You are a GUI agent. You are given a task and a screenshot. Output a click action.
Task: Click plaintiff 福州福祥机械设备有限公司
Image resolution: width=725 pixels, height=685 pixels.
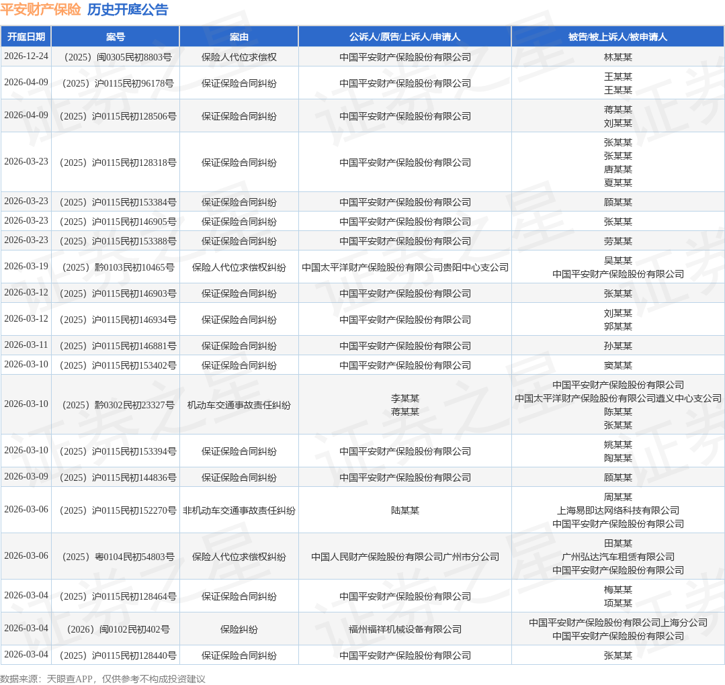pyautogui.click(x=405, y=629)
